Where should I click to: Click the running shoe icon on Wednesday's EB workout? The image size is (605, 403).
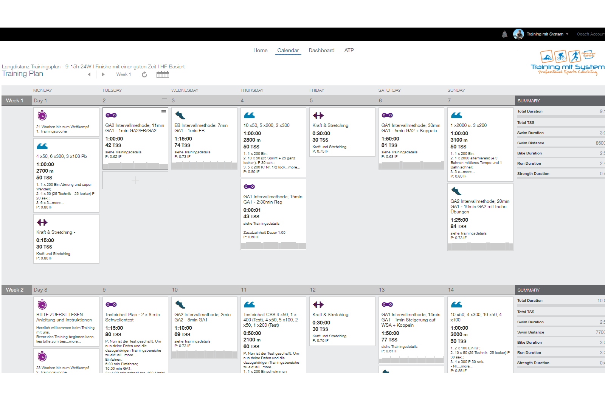(180, 116)
